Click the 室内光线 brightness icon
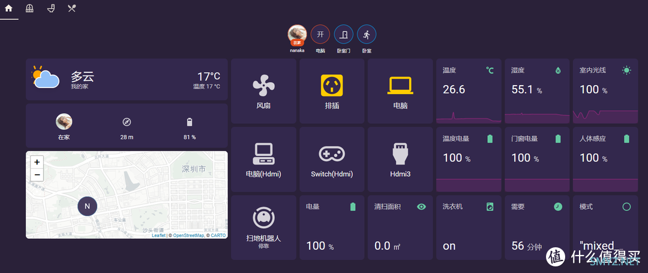The height and width of the screenshot is (273, 648). coord(626,70)
